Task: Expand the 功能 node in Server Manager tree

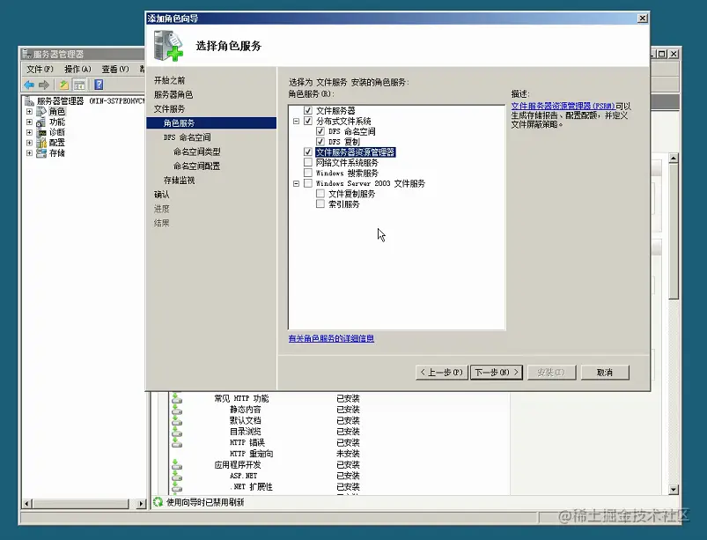Action: [x=29, y=122]
